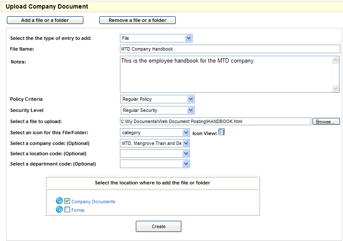Screen dimensions: 343x241
Task: Click the Remove a file or a folder button
Action: (138, 20)
